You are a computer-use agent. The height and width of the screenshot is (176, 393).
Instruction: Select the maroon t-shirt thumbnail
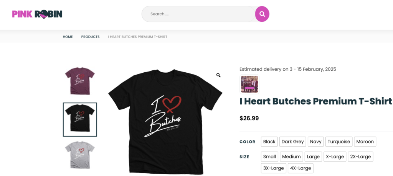pyautogui.click(x=80, y=81)
